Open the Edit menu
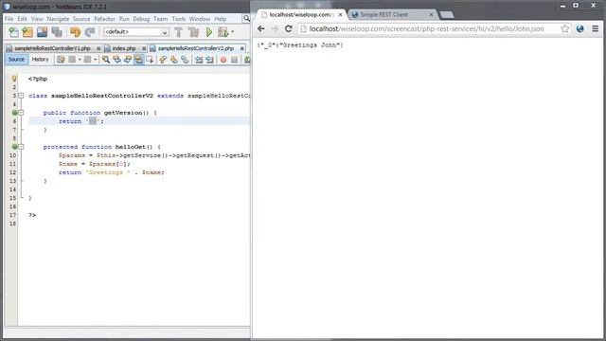This screenshot has height=341, width=606. (22, 19)
